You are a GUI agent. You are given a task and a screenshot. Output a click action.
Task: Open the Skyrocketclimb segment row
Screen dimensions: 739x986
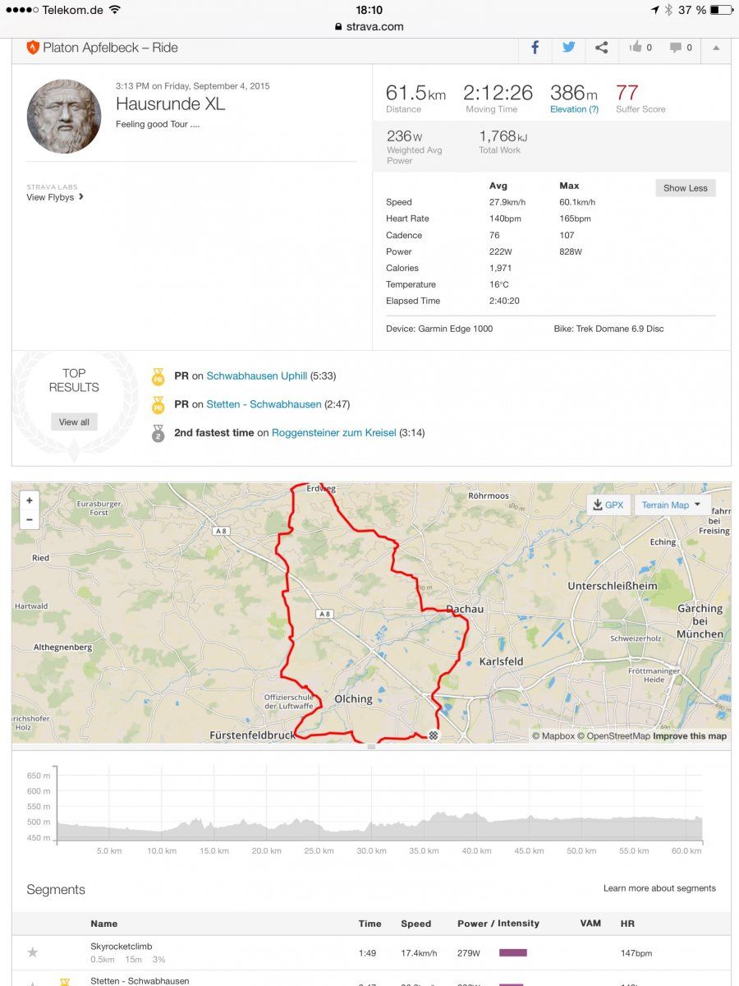coord(122,947)
